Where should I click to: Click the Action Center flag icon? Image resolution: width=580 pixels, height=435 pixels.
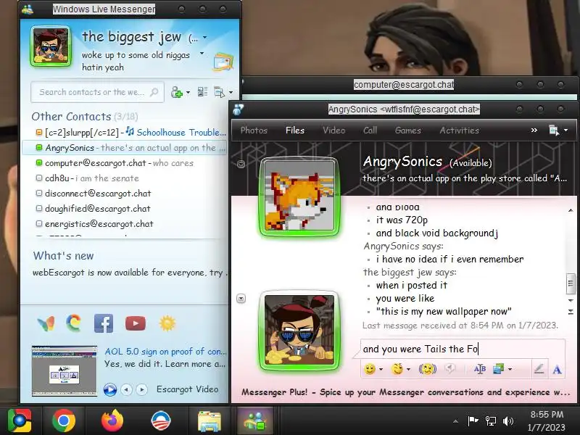tap(473, 420)
